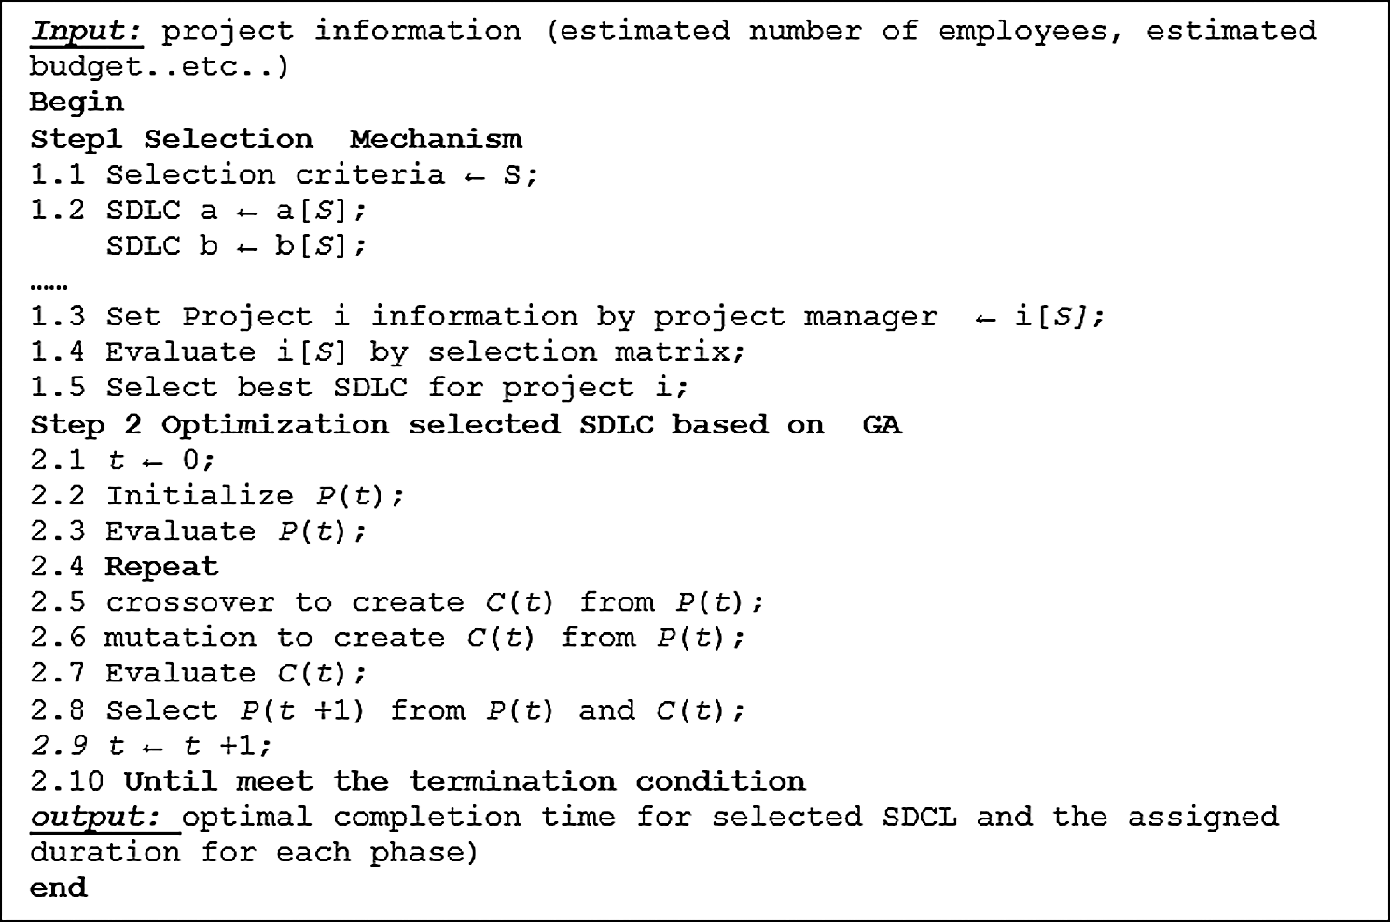Click the bold "Repeat" keyword
Screen dimensions: 1390x922
[x=161, y=567]
